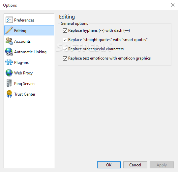The height and width of the screenshot is (172, 178).
Task: Click the Automatic Linking globe chain icon
Action: [9, 52]
